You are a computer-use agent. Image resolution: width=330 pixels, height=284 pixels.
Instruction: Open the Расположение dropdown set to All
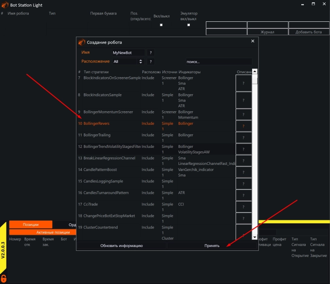[x=127, y=62]
